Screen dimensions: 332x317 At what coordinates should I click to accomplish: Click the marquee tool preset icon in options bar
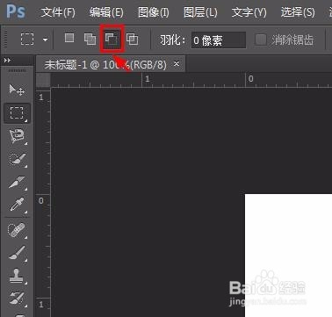[27, 39]
